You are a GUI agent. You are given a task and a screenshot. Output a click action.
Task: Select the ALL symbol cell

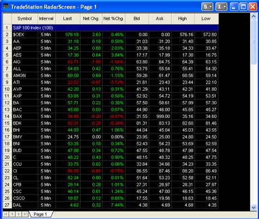25,69
